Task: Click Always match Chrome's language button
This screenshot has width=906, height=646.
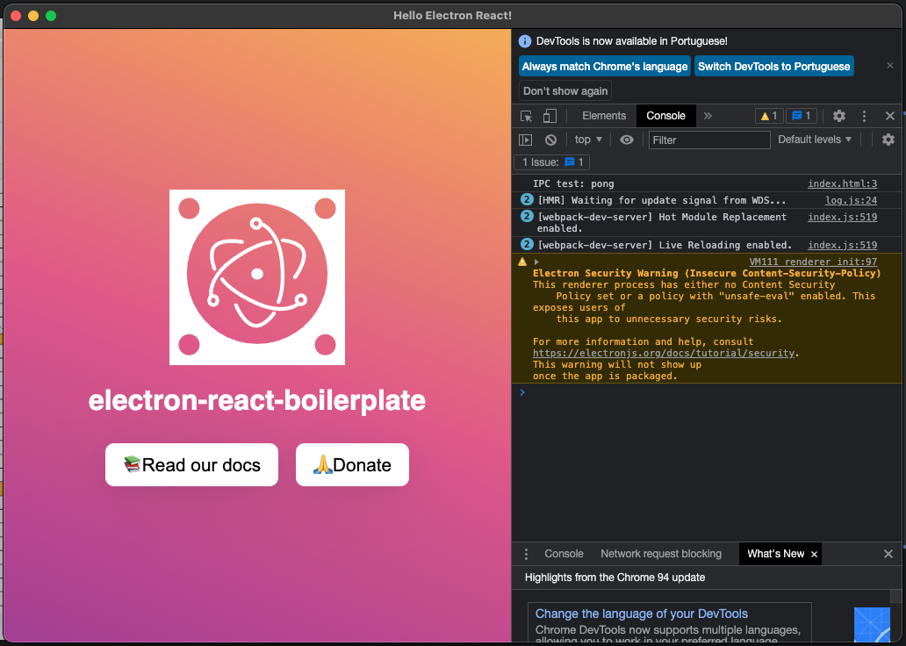Action: point(605,67)
